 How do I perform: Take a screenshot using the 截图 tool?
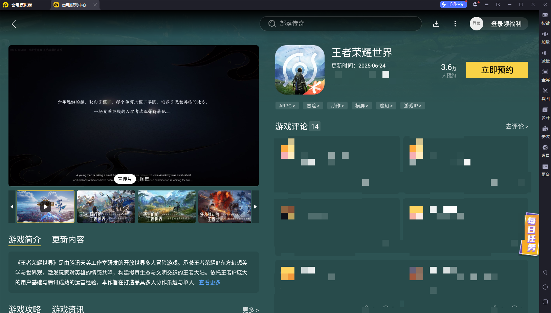pyautogui.click(x=545, y=94)
